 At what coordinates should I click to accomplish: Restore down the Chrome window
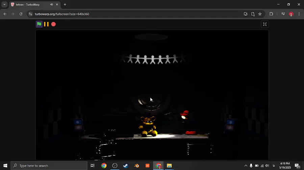[288, 4]
